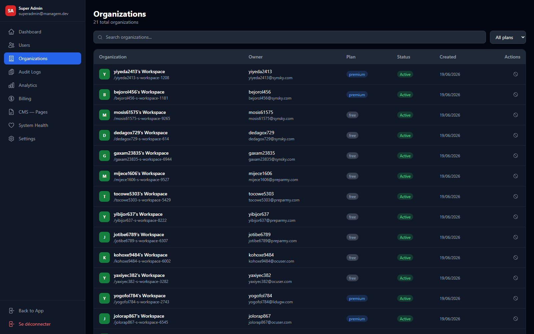Viewport: 534px width, 334px height.
Task: Click the Settings gear icon
Action: pyautogui.click(x=11, y=139)
